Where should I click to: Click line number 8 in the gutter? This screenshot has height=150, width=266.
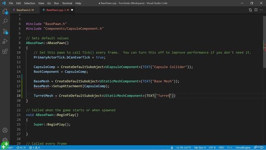click(20, 43)
